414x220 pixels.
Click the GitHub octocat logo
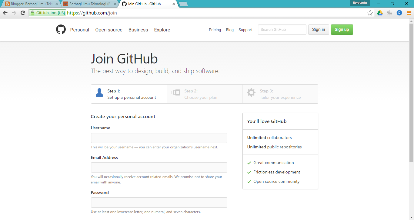click(61, 29)
